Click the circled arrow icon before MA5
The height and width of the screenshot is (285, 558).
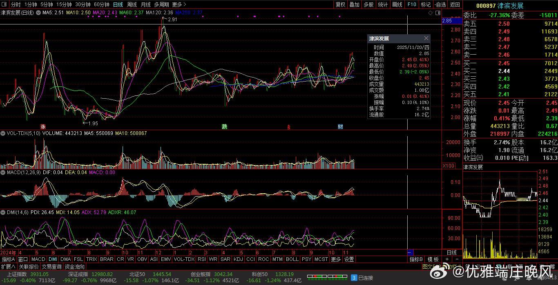(x=38, y=13)
